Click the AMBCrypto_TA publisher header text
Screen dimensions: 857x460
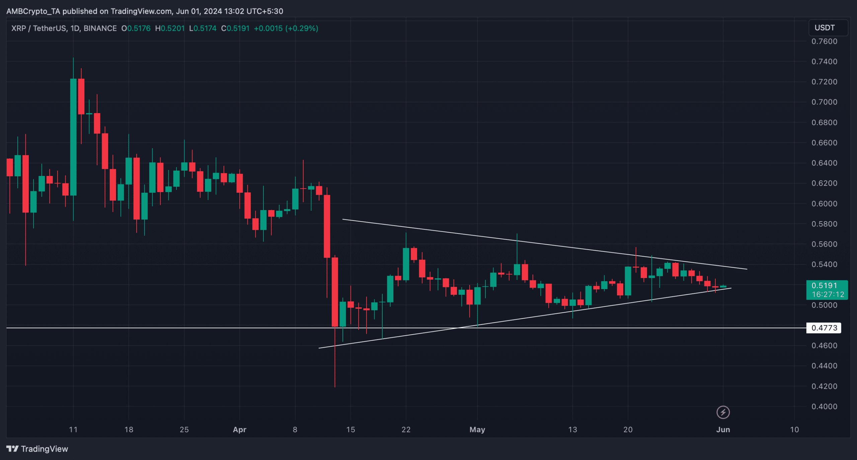point(145,11)
